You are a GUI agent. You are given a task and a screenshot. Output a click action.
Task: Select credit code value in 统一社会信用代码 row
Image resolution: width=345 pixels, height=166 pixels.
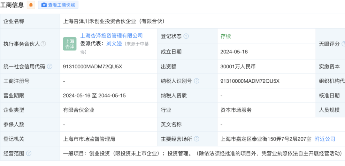click(x=92, y=66)
